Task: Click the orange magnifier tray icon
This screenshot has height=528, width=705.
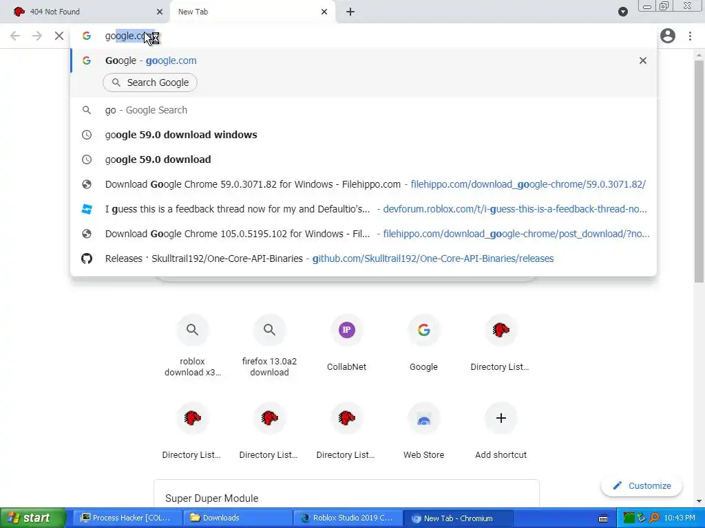Action: (x=654, y=518)
